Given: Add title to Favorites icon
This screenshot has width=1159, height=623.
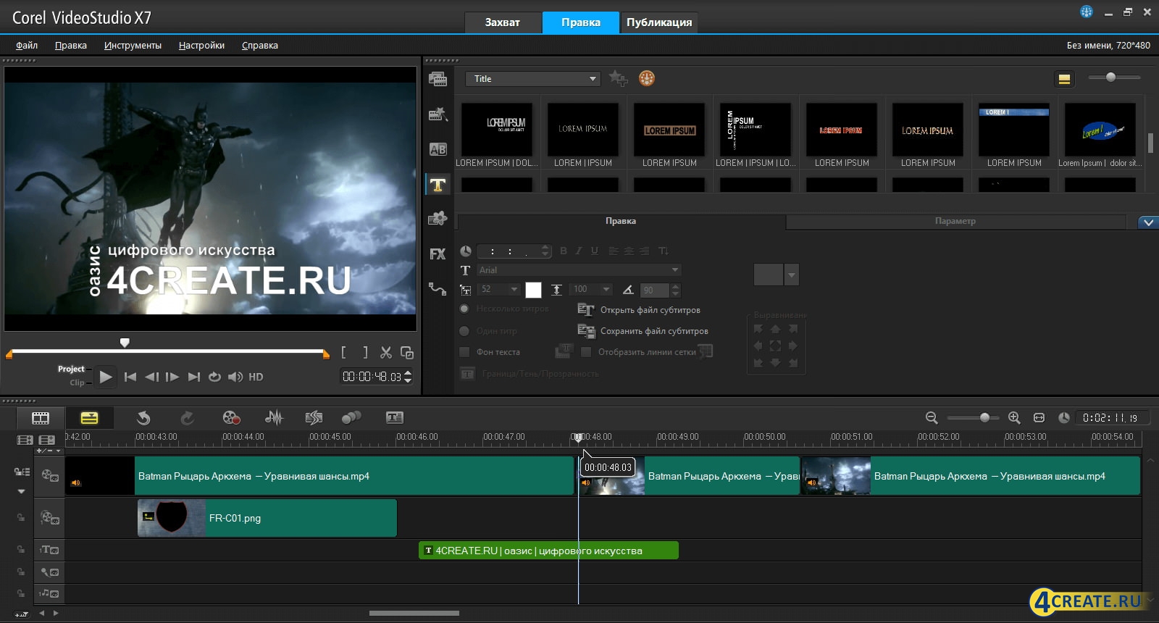Looking at the screenshot, I should pos(618,78).
